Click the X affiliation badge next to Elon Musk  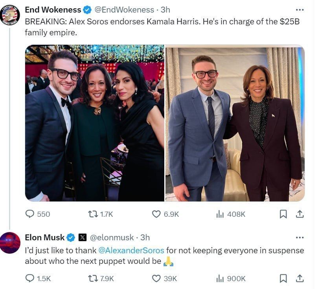82,237
